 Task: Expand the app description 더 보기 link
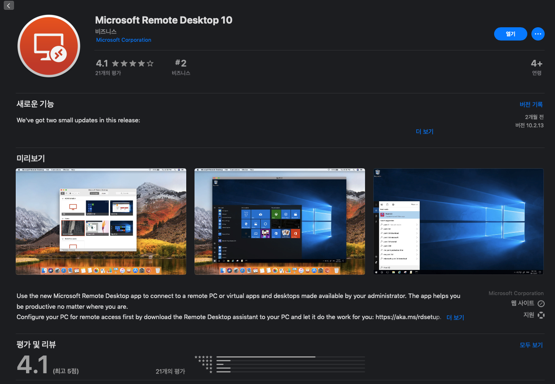tap(455, 317)
